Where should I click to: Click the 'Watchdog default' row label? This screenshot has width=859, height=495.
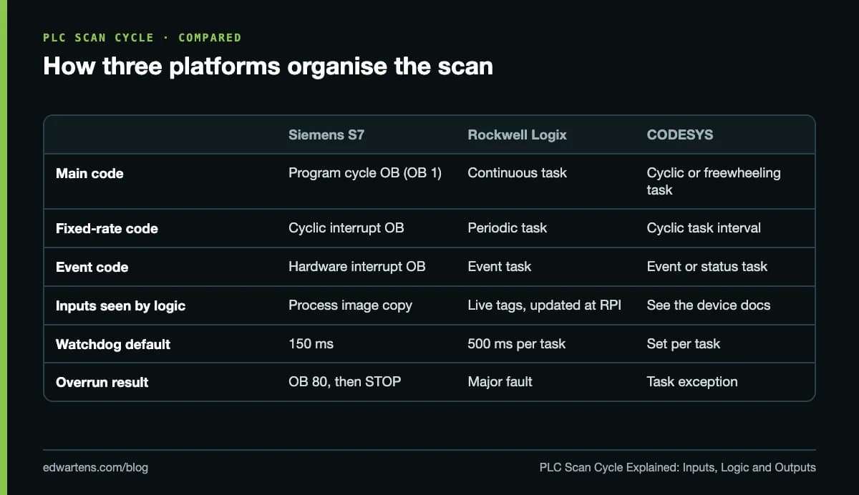pos(113,344)
